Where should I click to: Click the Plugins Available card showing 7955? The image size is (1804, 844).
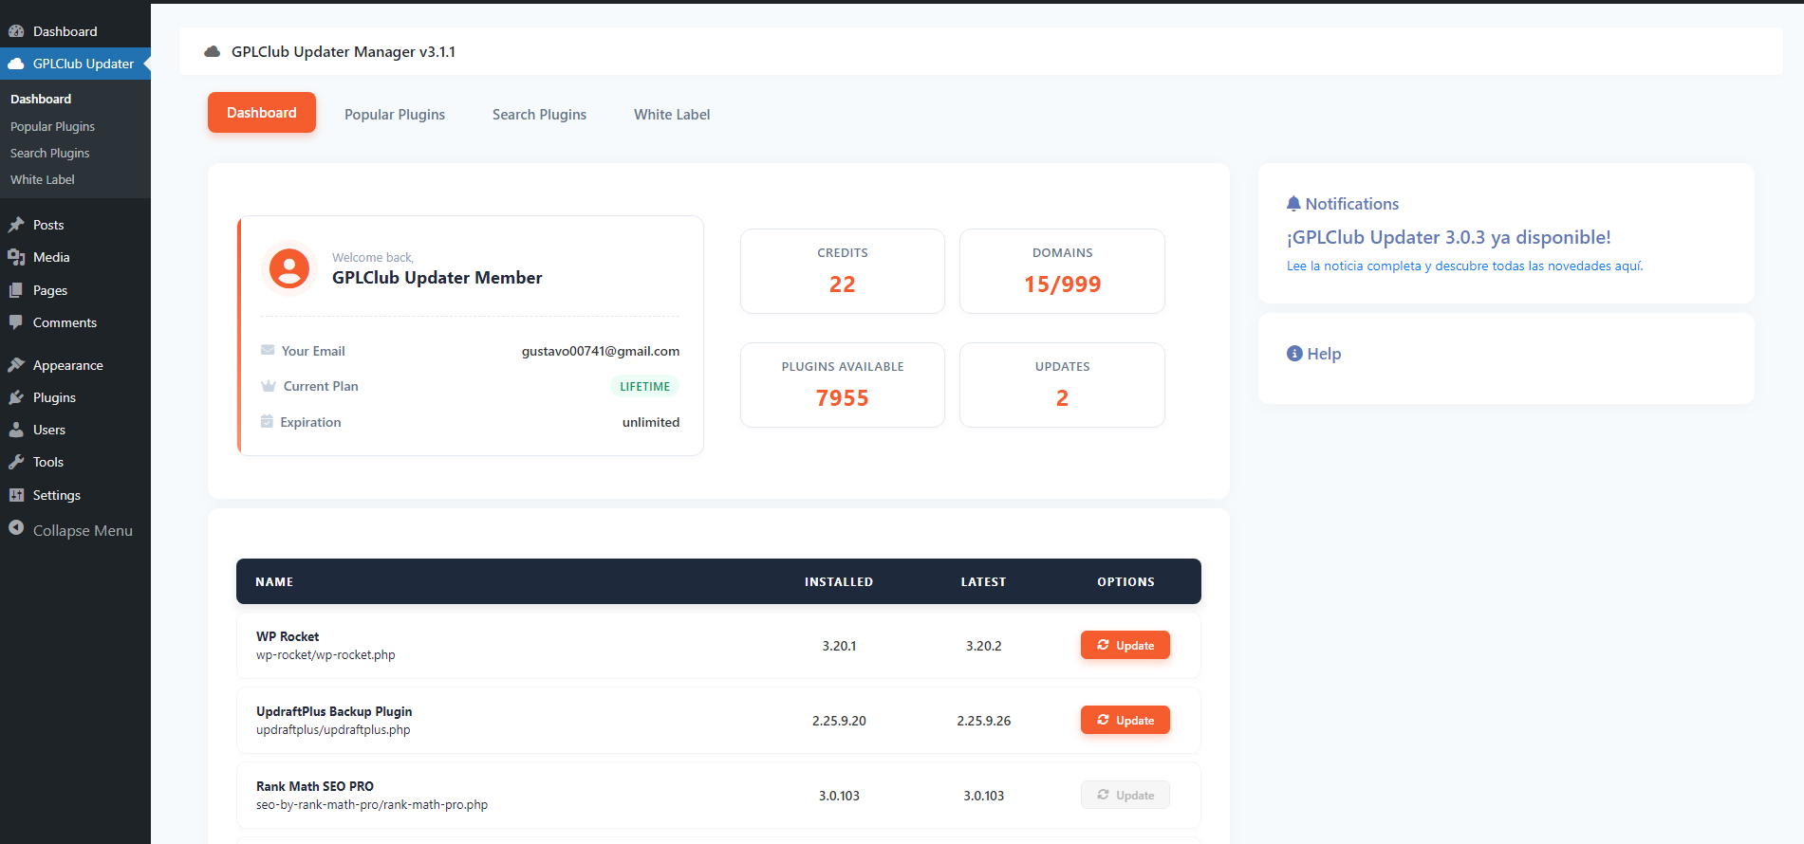coord(843,385)
